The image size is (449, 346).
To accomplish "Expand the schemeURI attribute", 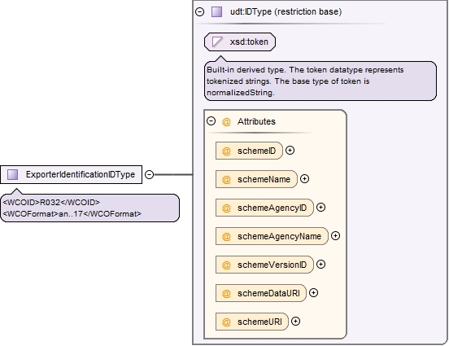I will (295, 322).
